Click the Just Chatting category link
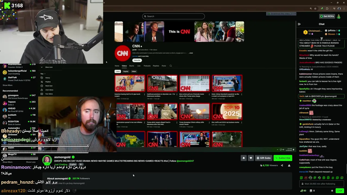The height and width of the screenshot is (195, 347). pos(61,164)
